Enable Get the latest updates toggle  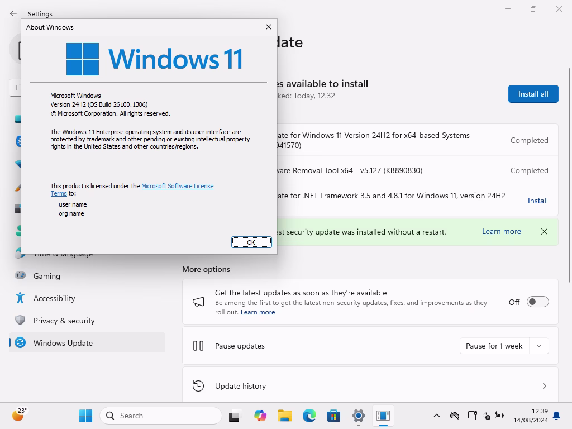pos(537,302)
